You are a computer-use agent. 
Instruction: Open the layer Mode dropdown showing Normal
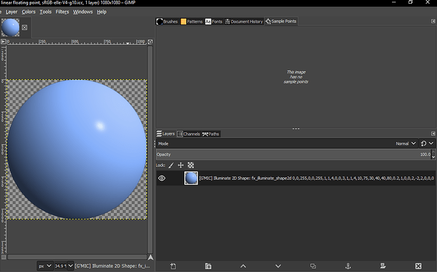pyautogui.click(x=405, y=144)
